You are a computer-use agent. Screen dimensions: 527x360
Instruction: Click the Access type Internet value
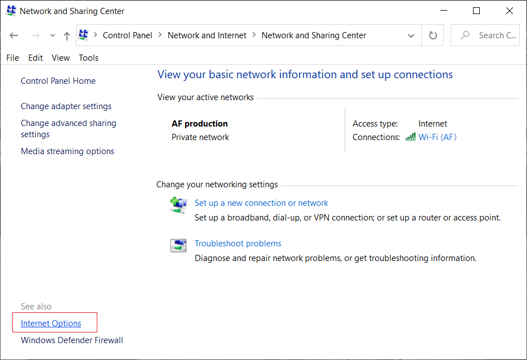click(433, 124)
